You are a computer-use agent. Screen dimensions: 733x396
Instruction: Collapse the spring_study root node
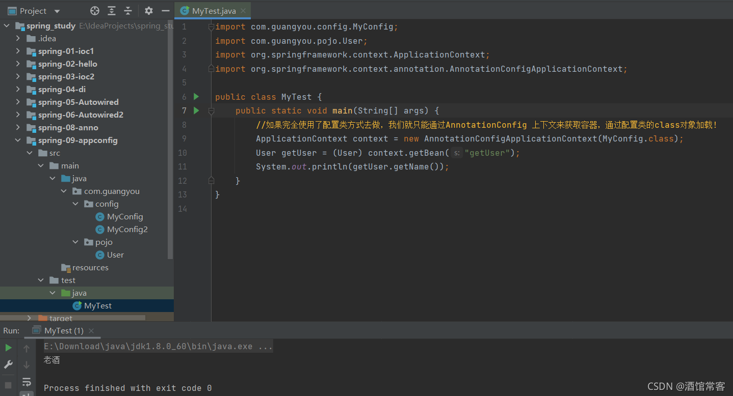point(7,26)
